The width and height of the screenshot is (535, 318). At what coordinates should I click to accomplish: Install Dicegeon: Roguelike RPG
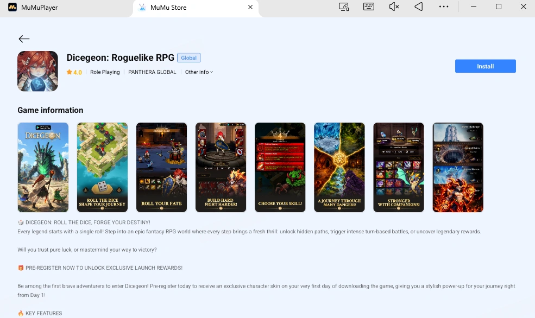[x=485, y=66]
